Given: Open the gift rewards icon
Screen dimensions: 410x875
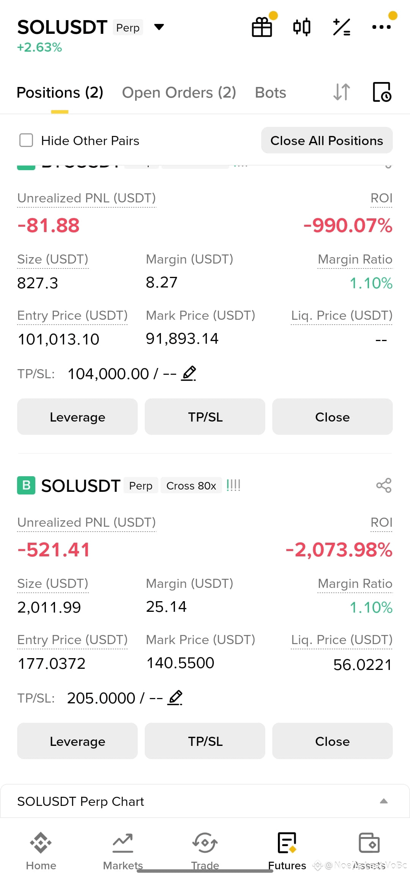Looking at the screenshot, I should tap(262, 27).
